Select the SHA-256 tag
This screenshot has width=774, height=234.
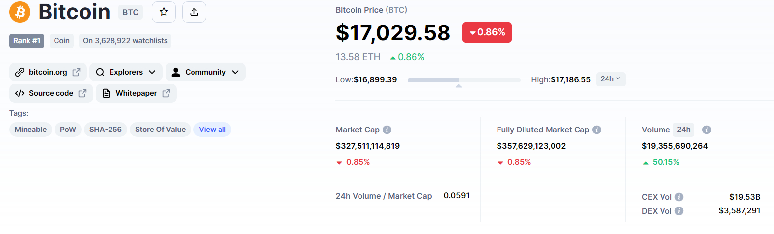(106, 130)
